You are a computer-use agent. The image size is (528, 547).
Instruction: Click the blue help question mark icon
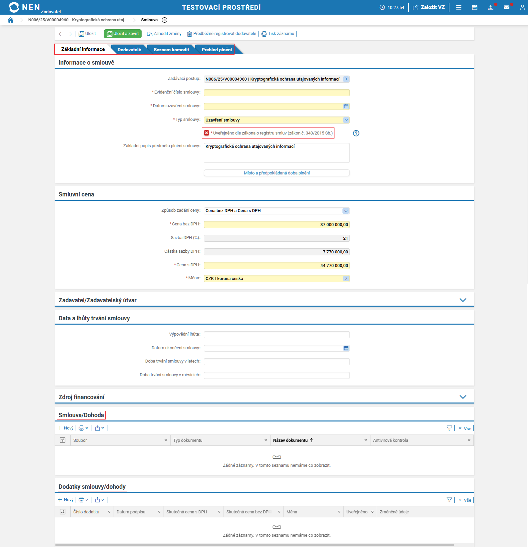[356, 133]
